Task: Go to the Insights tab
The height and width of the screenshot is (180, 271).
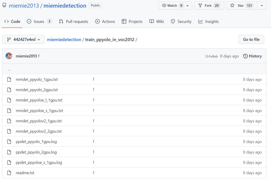Action: click(x=209, y=21)
